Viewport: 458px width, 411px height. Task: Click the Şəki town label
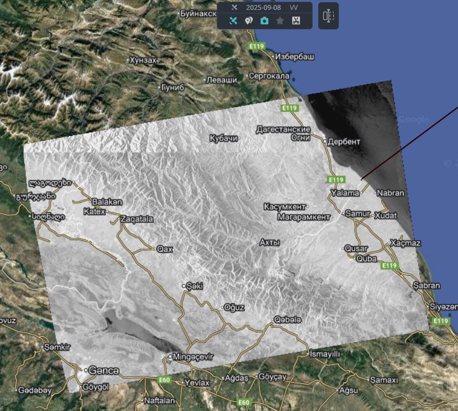pos(195,286)
